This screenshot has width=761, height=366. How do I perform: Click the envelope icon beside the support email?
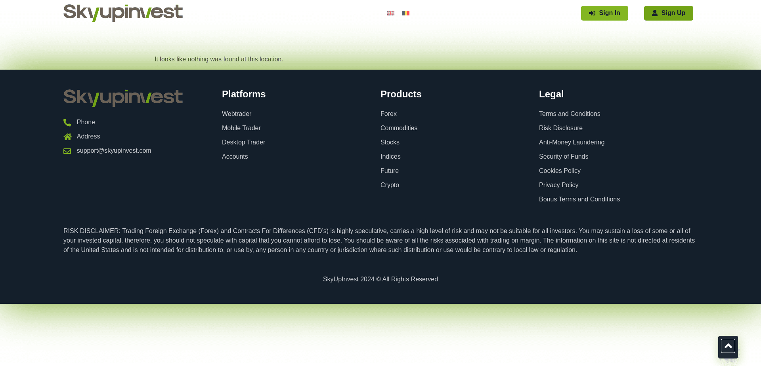[67, 151]
